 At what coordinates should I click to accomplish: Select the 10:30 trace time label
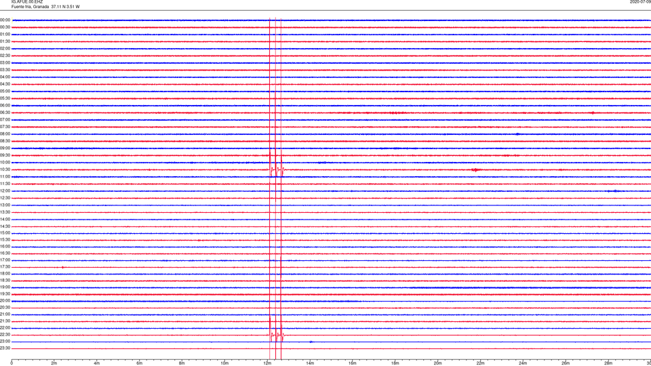pos(5,169)
